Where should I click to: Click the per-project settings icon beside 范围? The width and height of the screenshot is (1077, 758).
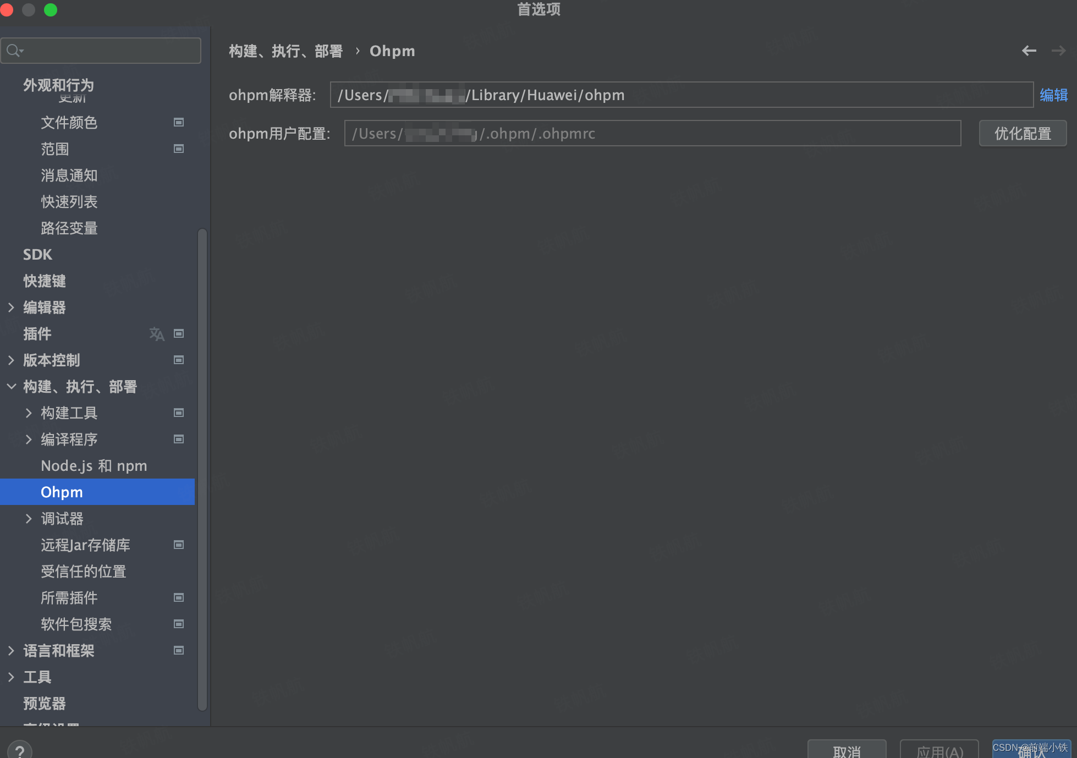[178, 149]
